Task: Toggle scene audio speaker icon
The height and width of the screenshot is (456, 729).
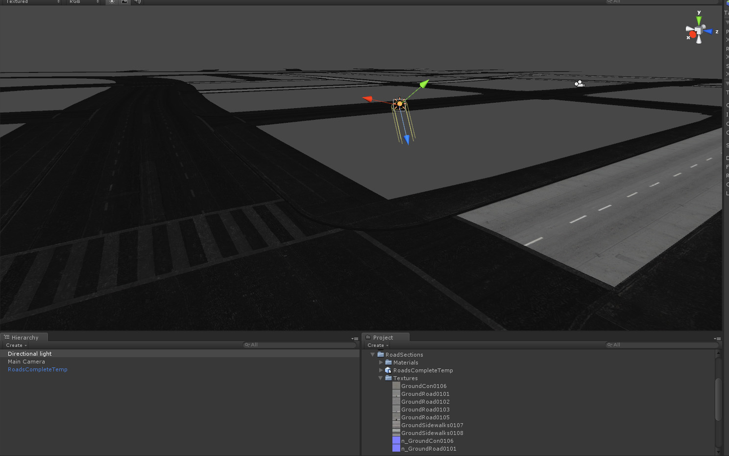Action: tap(137, 2)
